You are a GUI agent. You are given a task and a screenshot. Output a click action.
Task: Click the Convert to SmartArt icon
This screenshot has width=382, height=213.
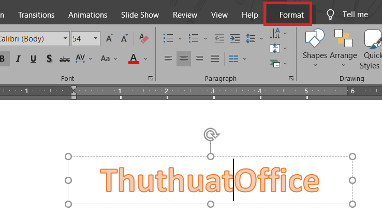point(275,63)
